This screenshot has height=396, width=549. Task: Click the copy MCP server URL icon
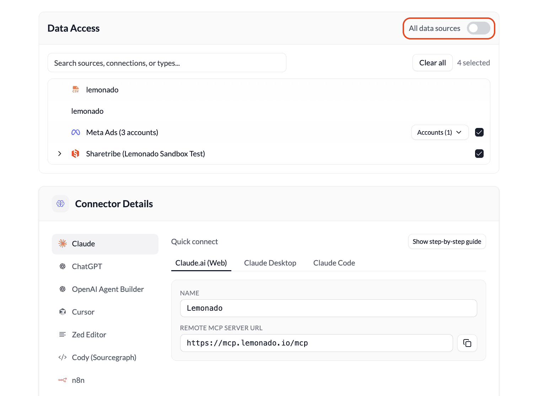(x=467, y=343)
